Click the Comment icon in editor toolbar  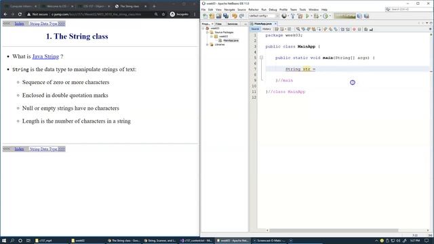coord(366,29)
